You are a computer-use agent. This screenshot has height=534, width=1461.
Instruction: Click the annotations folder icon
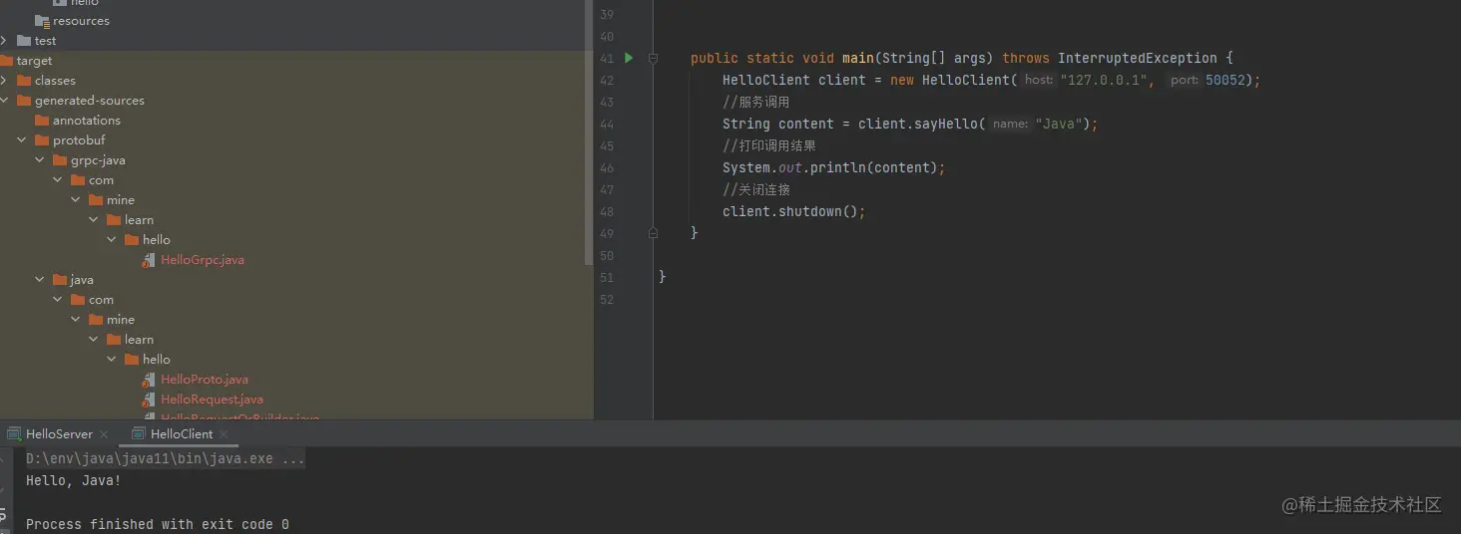(x=42, y=121)
